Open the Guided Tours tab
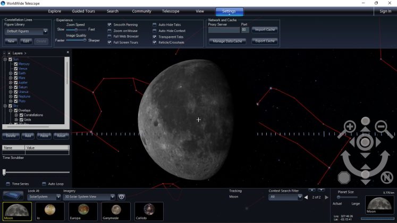The width and height of the screenshot is (397, 223). (x=83, y=11)
